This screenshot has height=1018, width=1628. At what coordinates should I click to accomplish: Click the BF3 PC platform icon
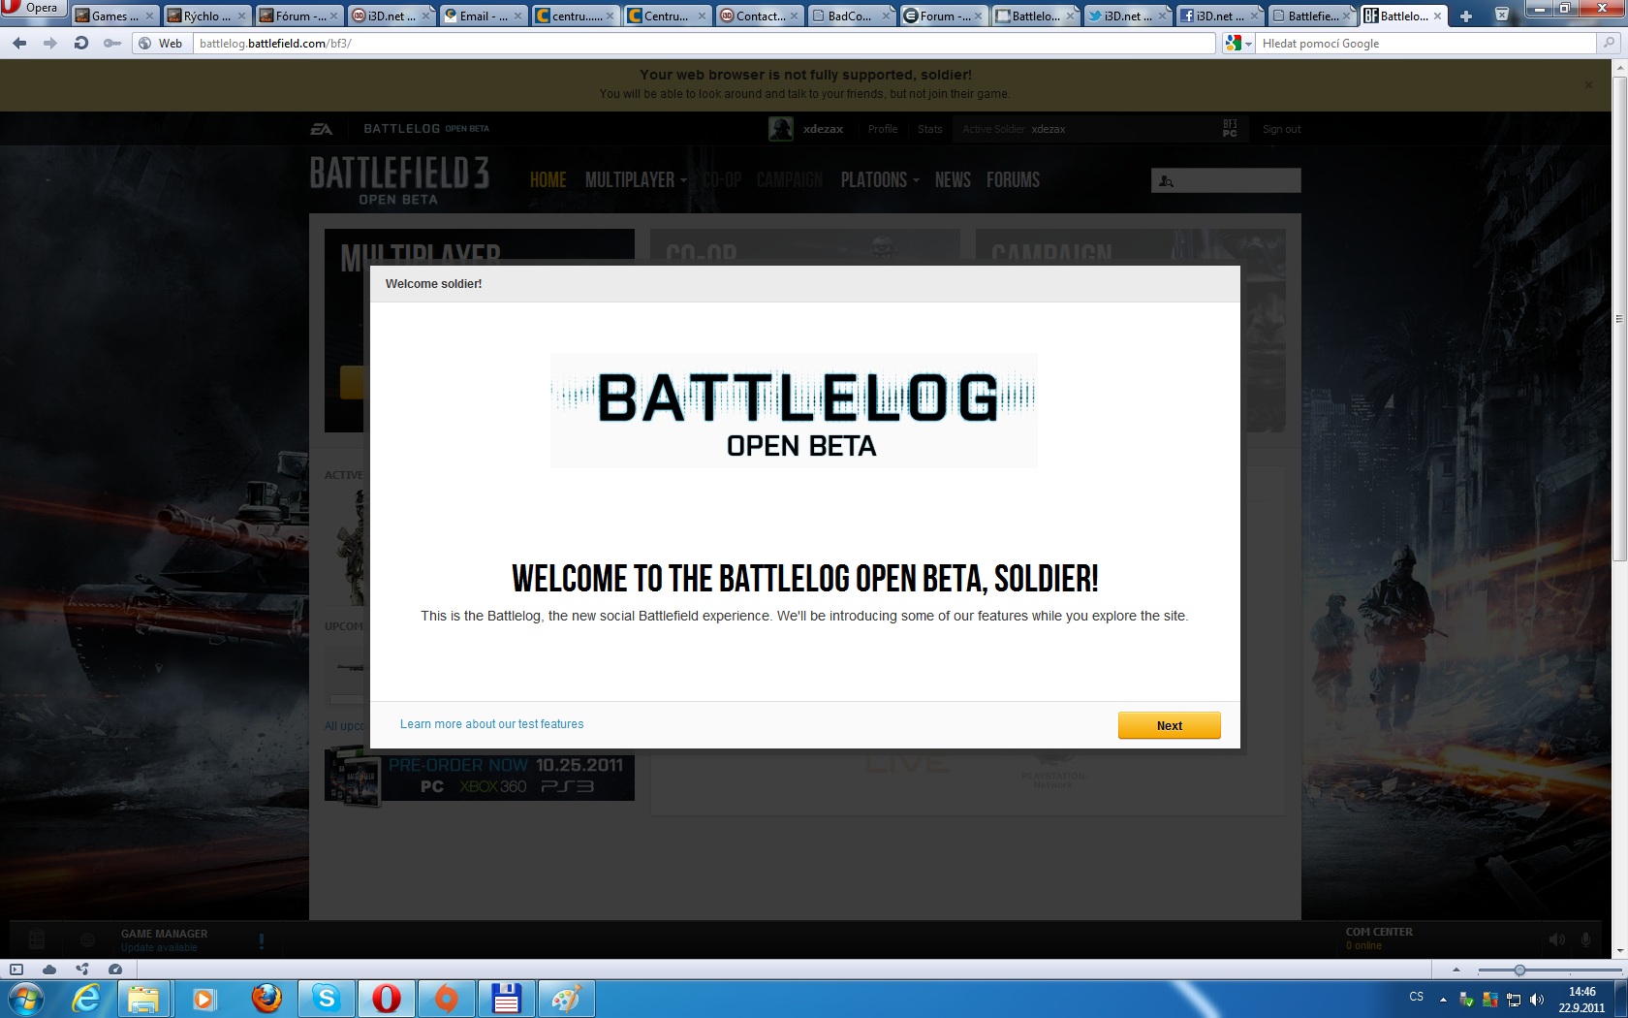click(1230, 128)
